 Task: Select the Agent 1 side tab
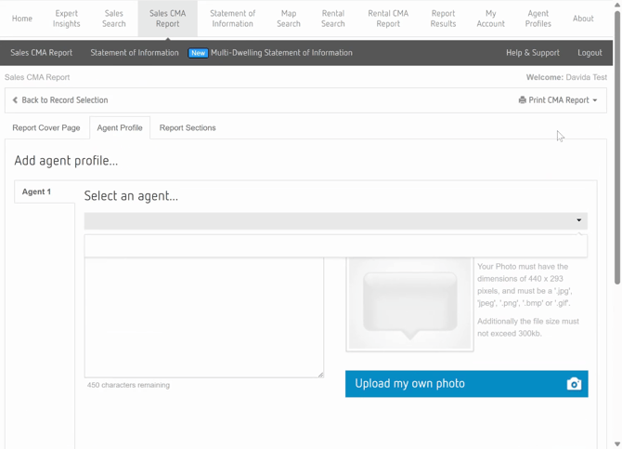(x=37, y=192)
